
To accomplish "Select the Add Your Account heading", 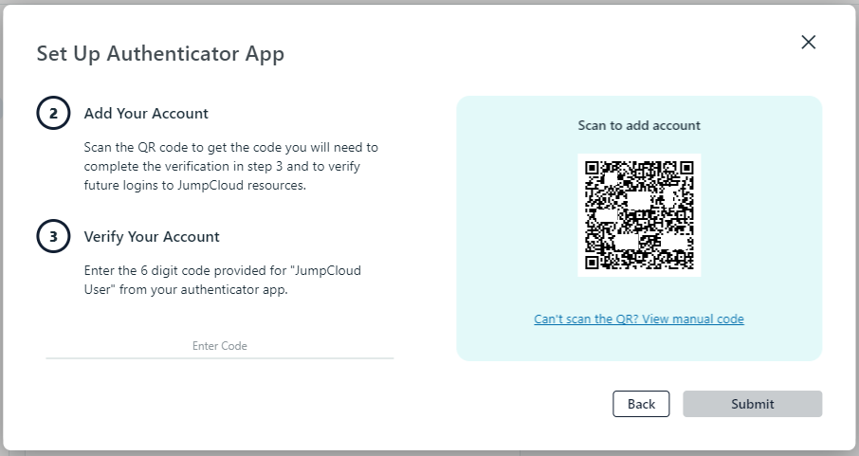I will 146,114.
